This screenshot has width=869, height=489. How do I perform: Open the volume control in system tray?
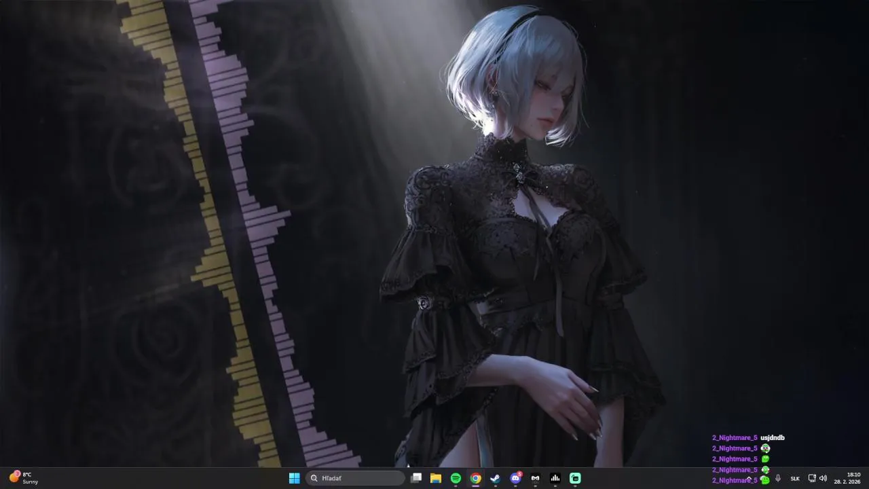tap(823, 478)
